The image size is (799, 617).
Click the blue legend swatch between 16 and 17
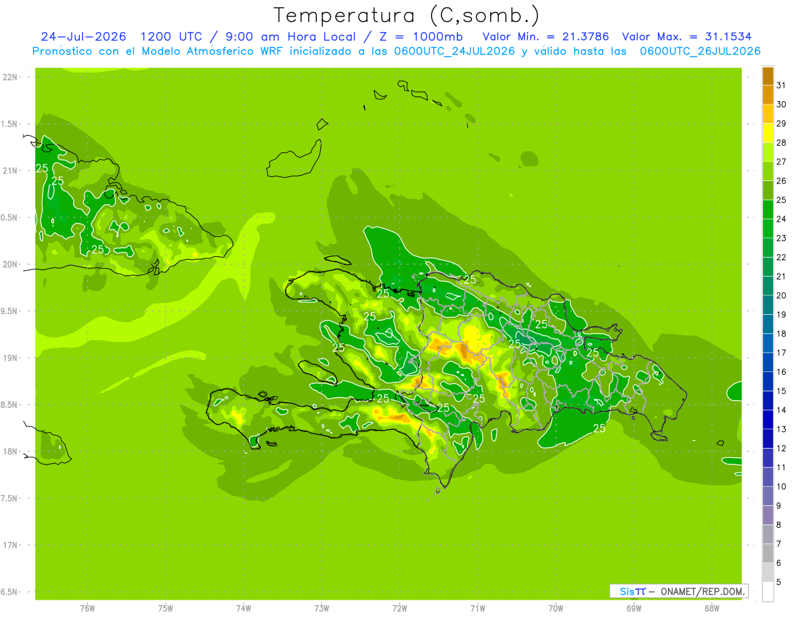click(768, 362)
